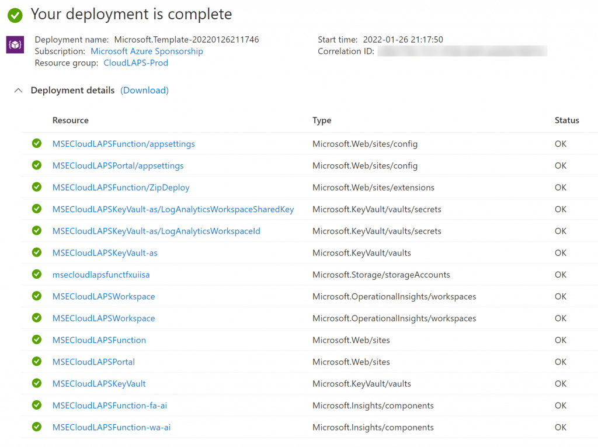This screenshot has height=447, width=598.
Task: Open the MSECloudLAPSKeyVault-as vault resource
Action: [x=105, y=252]
